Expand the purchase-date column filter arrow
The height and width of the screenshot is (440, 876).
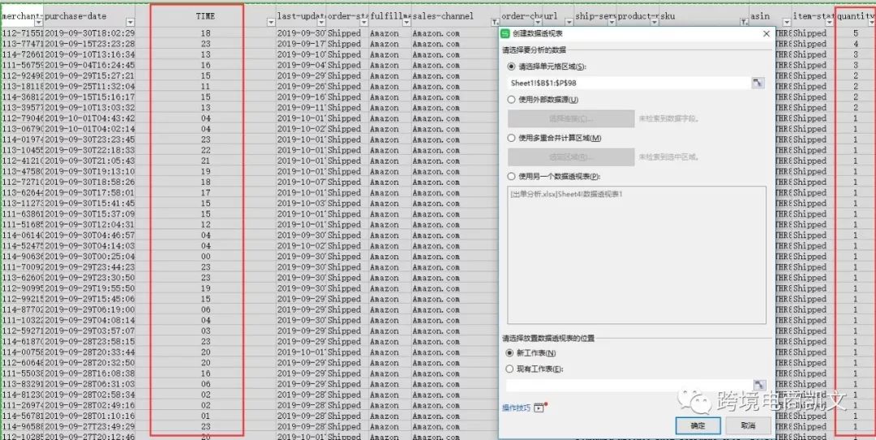(x=131, y=22)
